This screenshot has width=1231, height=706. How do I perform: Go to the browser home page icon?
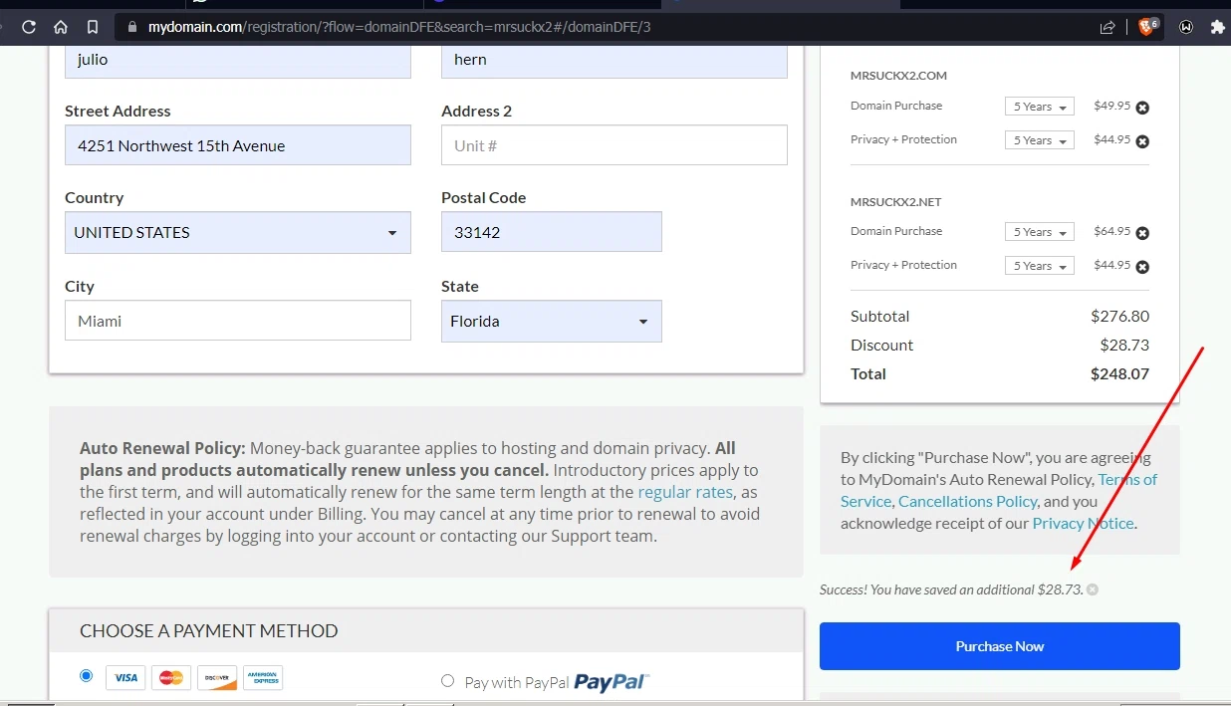pyautogui.click(x=61, y=27)
